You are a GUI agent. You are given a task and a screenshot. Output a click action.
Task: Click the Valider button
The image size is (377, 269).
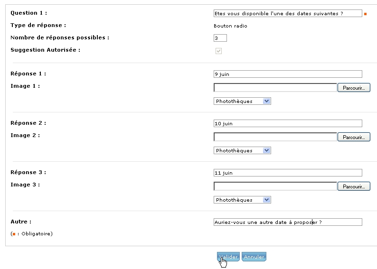228,257
